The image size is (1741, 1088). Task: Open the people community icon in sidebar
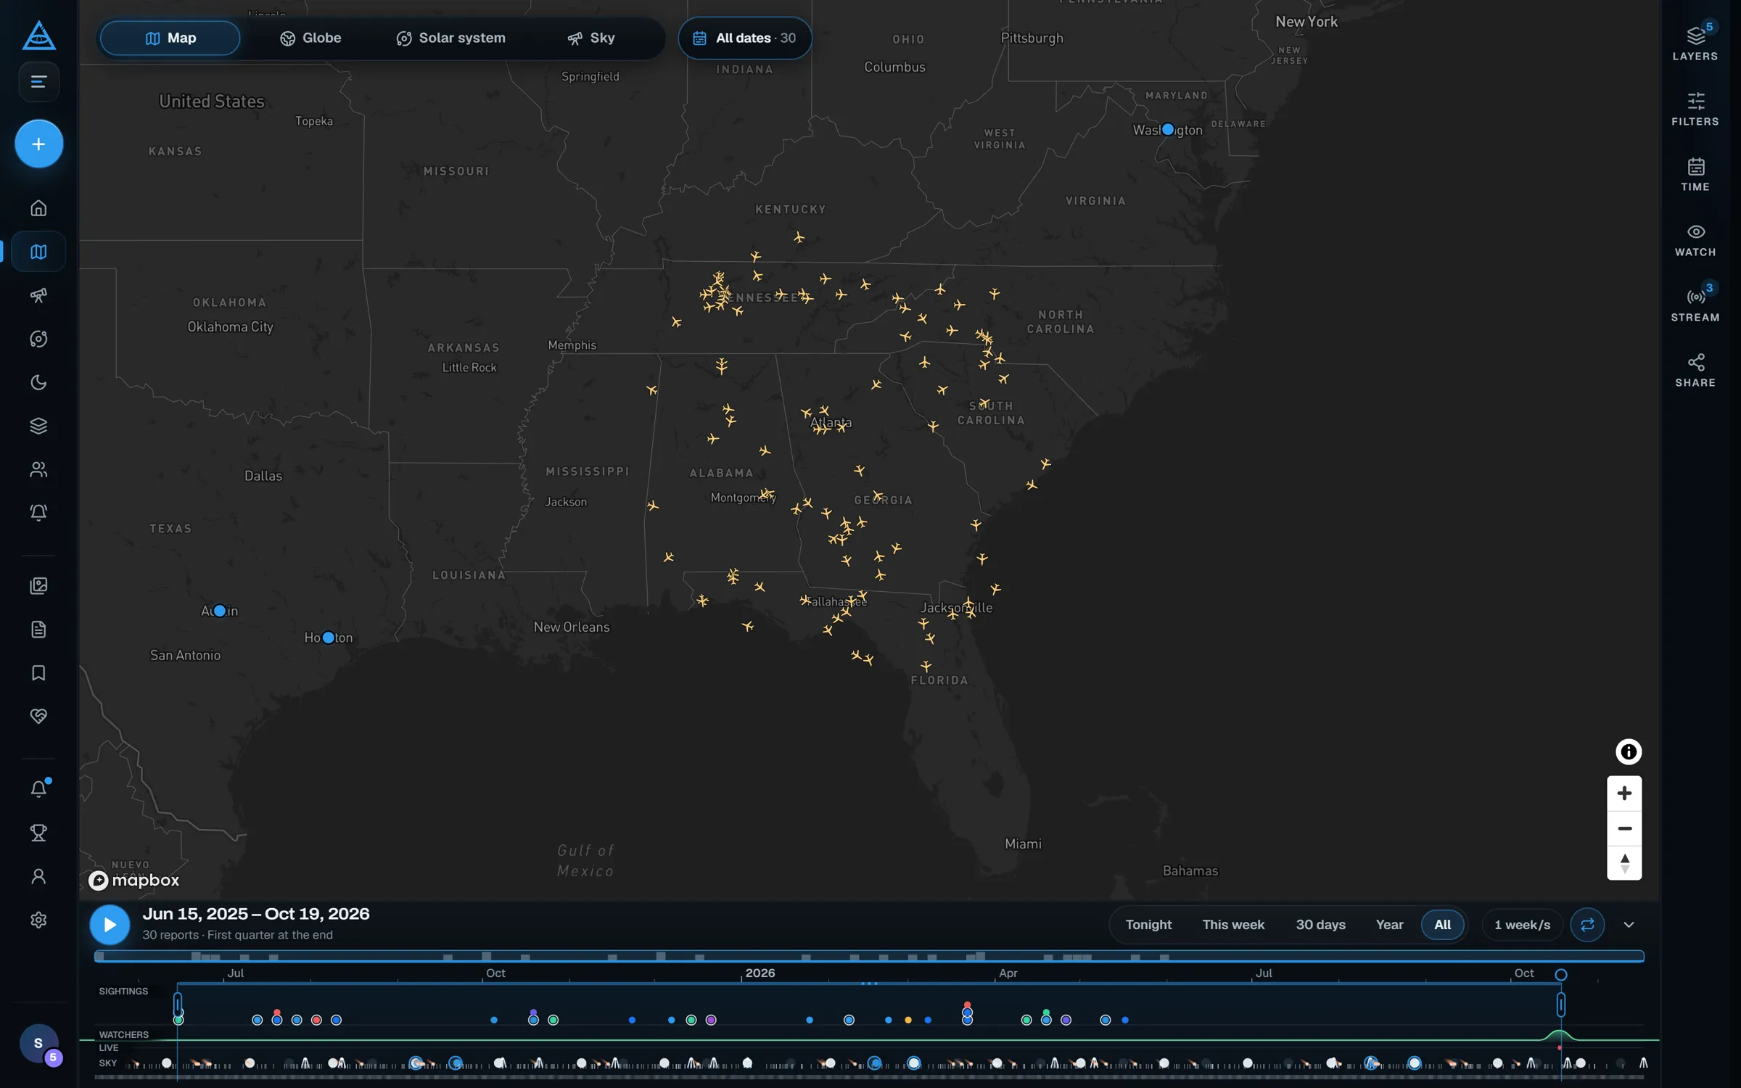click(x=38, y=469)
